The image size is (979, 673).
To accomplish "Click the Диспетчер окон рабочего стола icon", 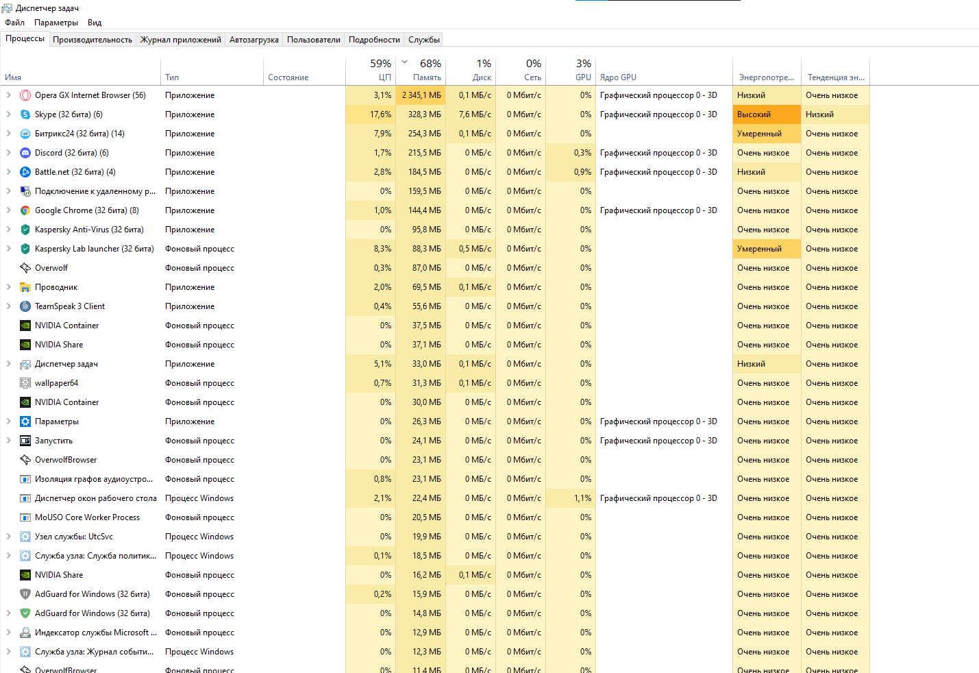I will tap(25, 498).
